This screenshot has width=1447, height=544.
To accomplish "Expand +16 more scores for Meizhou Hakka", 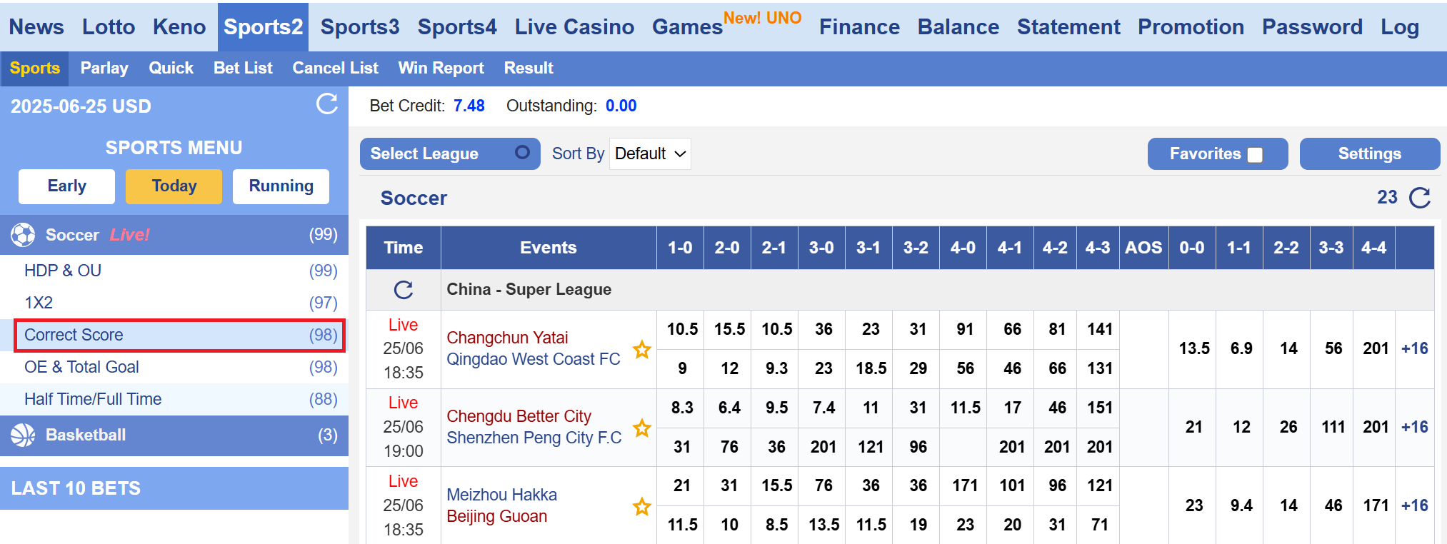I will click(1415, 505).
